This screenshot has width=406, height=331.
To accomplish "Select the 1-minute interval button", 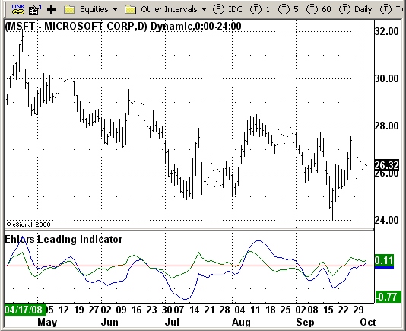I will (260, 10).
